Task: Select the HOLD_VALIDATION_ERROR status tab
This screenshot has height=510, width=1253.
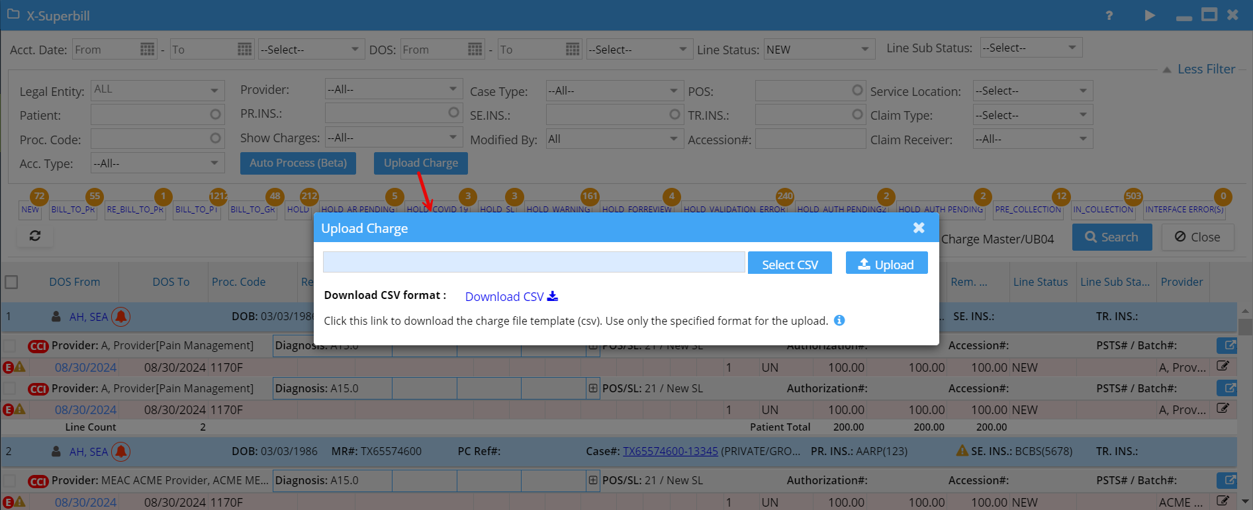Action: click(735, 209)
